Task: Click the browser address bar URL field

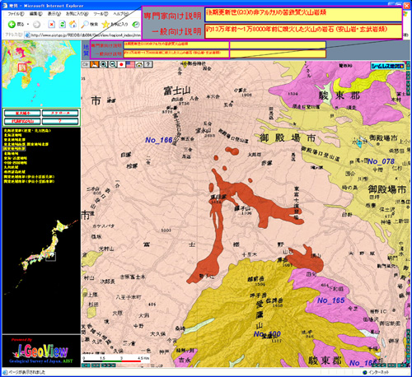Action: (x=82, y=35)
